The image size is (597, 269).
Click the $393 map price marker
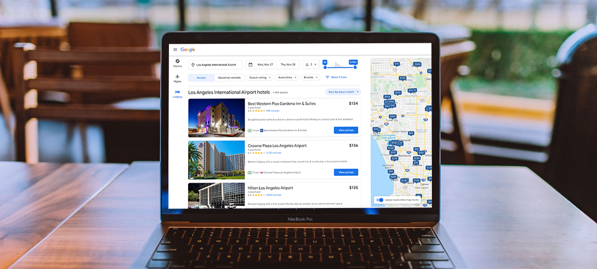pyautogui.click(x=393, y=116)
